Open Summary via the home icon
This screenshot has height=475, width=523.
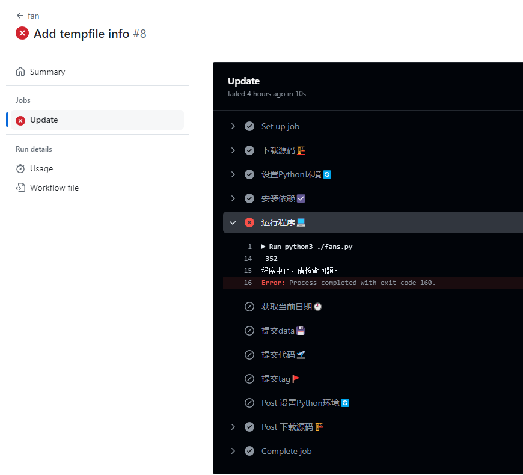(20, 72)
